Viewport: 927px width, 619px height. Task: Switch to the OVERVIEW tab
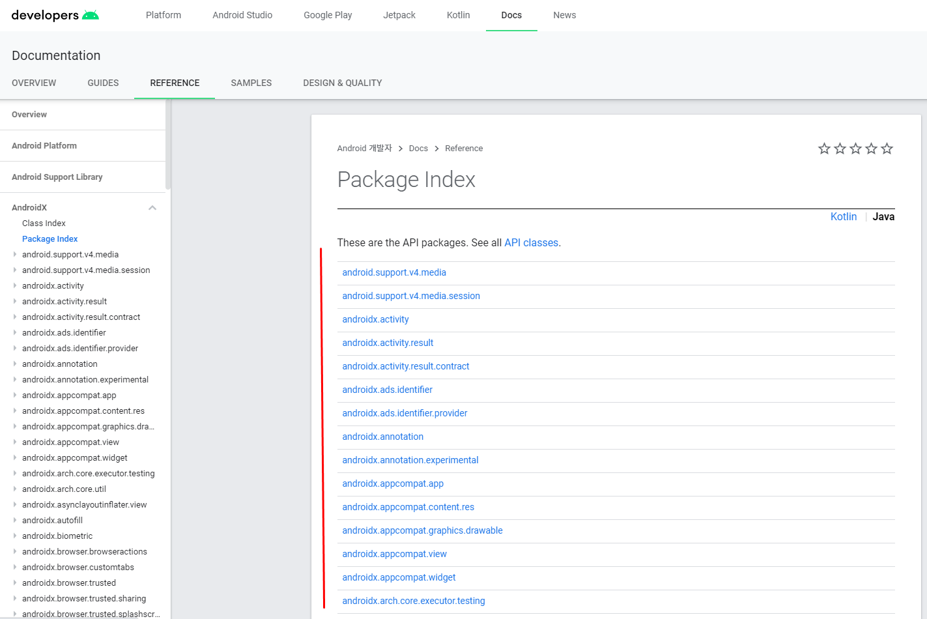click(34, 83)
